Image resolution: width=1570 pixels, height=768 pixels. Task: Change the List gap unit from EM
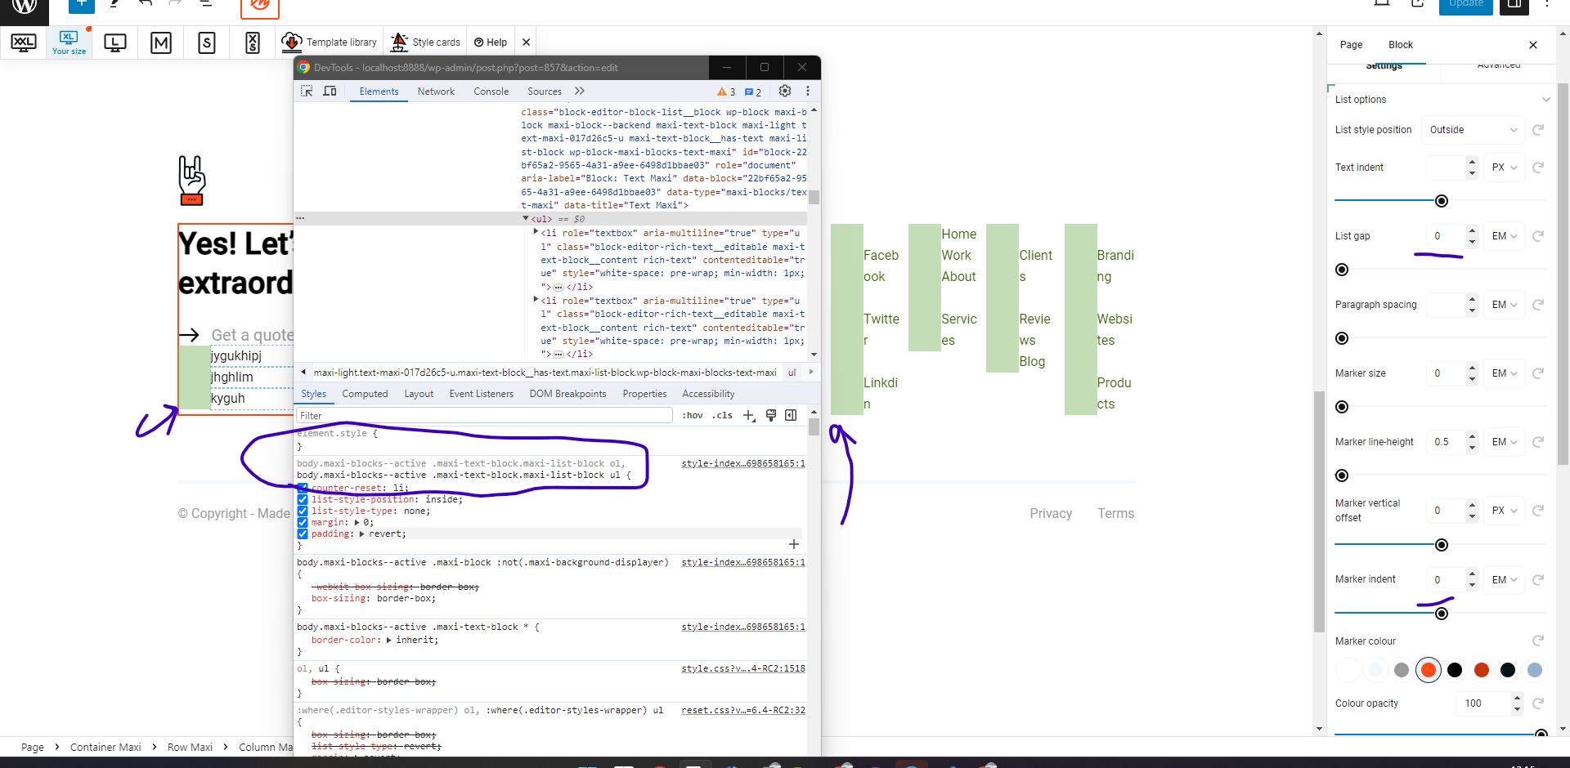[1503, 235]
